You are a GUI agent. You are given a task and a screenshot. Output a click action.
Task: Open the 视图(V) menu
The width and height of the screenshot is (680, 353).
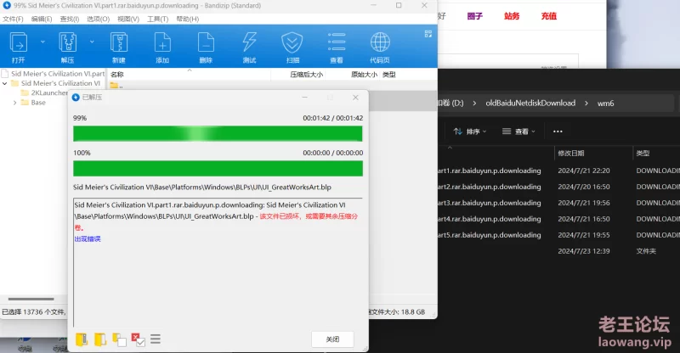128,19
